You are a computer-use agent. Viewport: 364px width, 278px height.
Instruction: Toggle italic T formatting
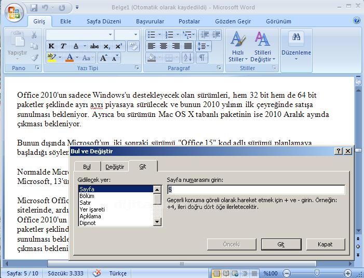(x=63, y=46)
